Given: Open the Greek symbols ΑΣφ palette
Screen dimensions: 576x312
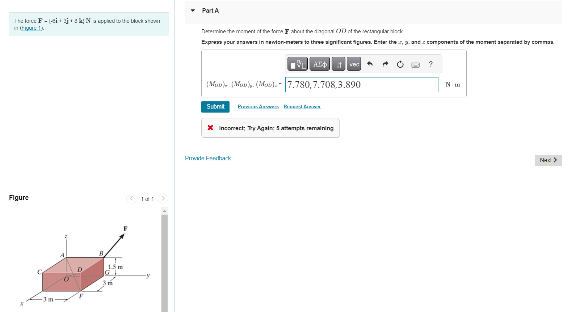Looking at the screenshot, I should (320, 64).
